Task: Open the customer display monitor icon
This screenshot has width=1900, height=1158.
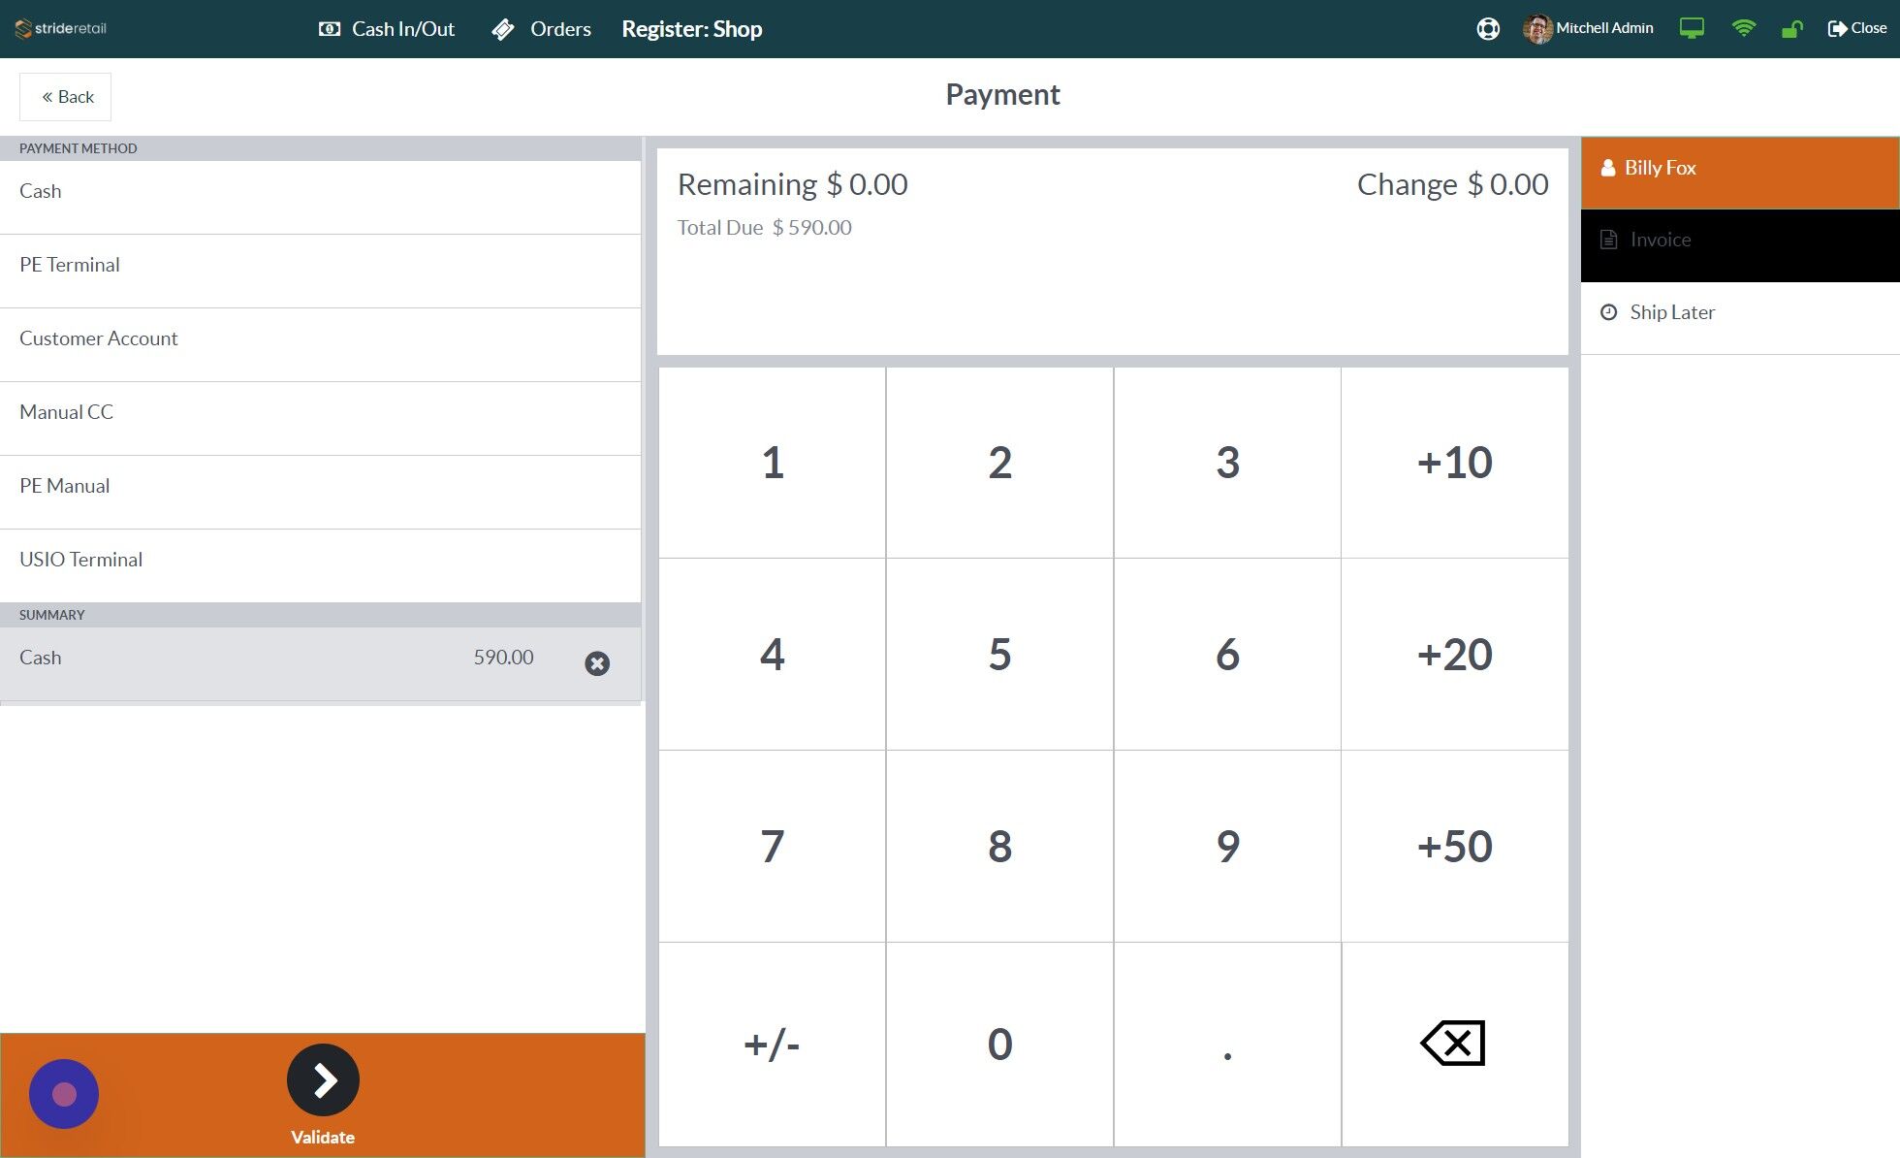Action: (x=1692, y=28)
